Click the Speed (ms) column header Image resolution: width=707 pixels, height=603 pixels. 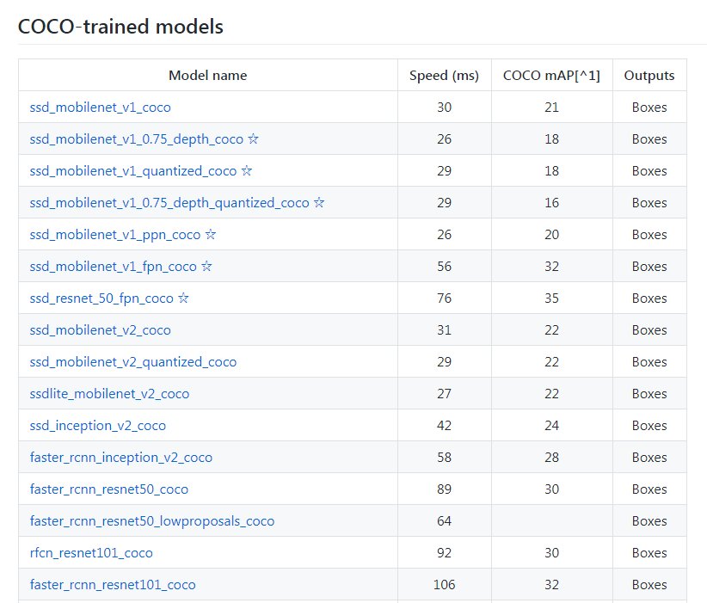tap(444, 75)
